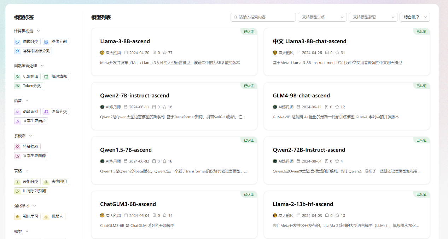Click author avatar on Llama-2-13b-hf-ascend card
Screen dimensions: 448x239
point(275,215)
